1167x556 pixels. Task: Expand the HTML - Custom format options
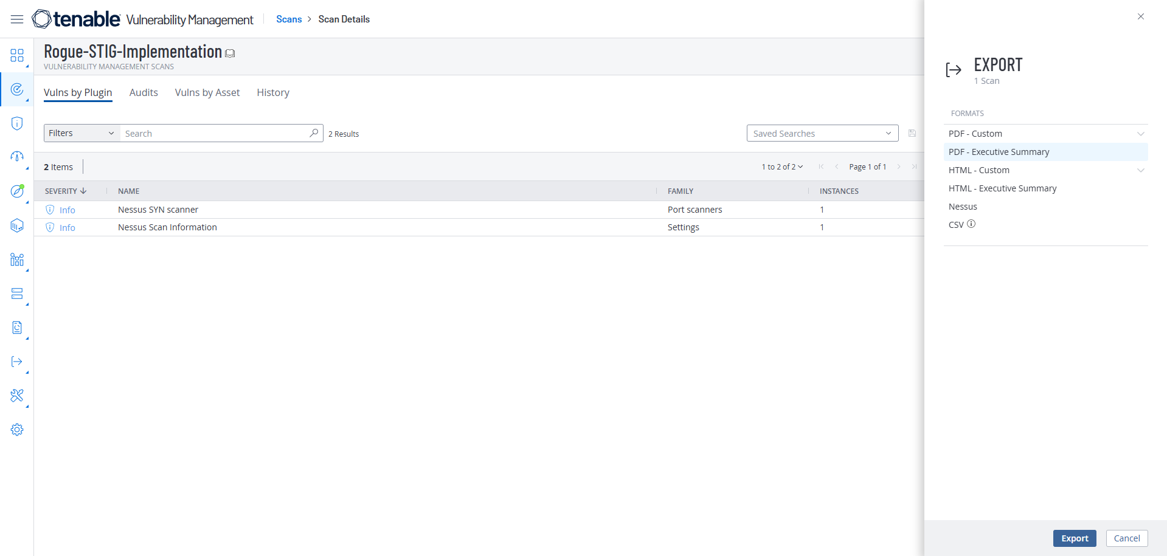pyautogui.click(x=1140, y=170)
